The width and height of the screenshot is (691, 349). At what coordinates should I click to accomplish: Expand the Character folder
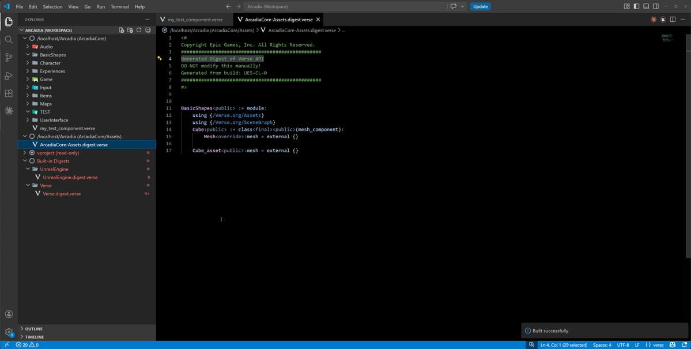point(28,63)
